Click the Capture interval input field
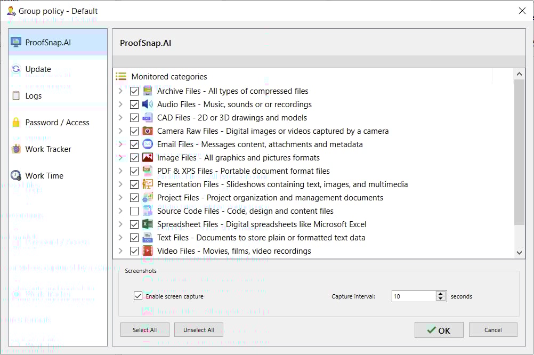Screen dimensions: 534x355 (x=413, y=296)
